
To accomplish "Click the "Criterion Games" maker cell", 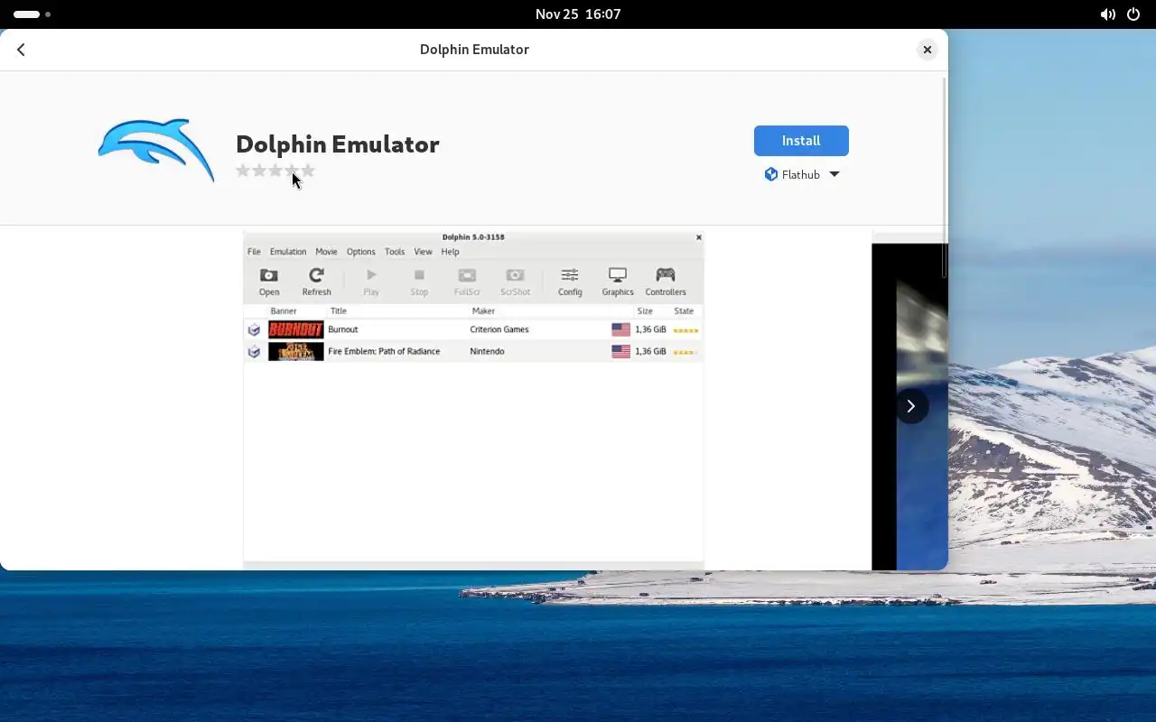I will click(x=499, y=329).
